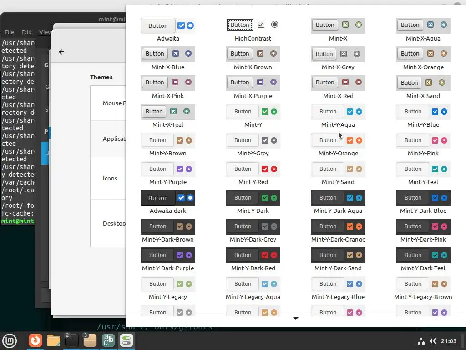The width and height of the screenshot is (466, 350).
Task: Choose the Mint-Y-Dark-Red theme
Action: (253, 259)
